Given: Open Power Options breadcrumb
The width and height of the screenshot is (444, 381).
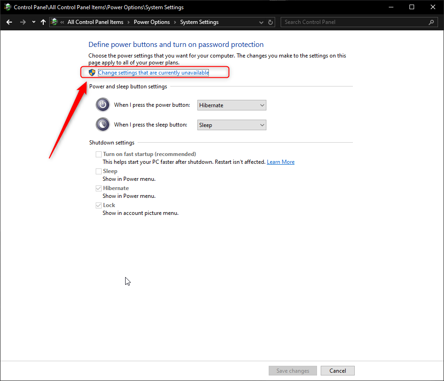Looking at the screenshot, I should [x=152, y=22].
